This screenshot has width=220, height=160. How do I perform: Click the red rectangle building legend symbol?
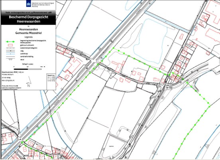point(10,45)
